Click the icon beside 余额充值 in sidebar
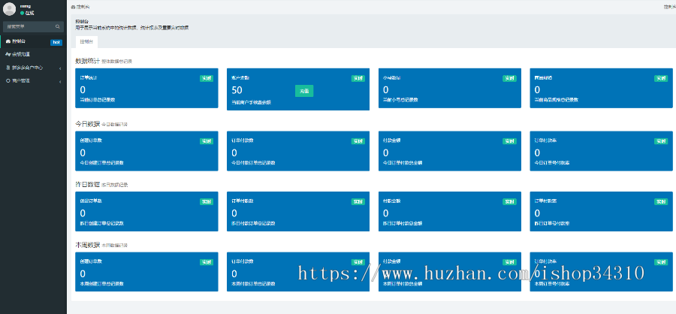 (8, 54)
